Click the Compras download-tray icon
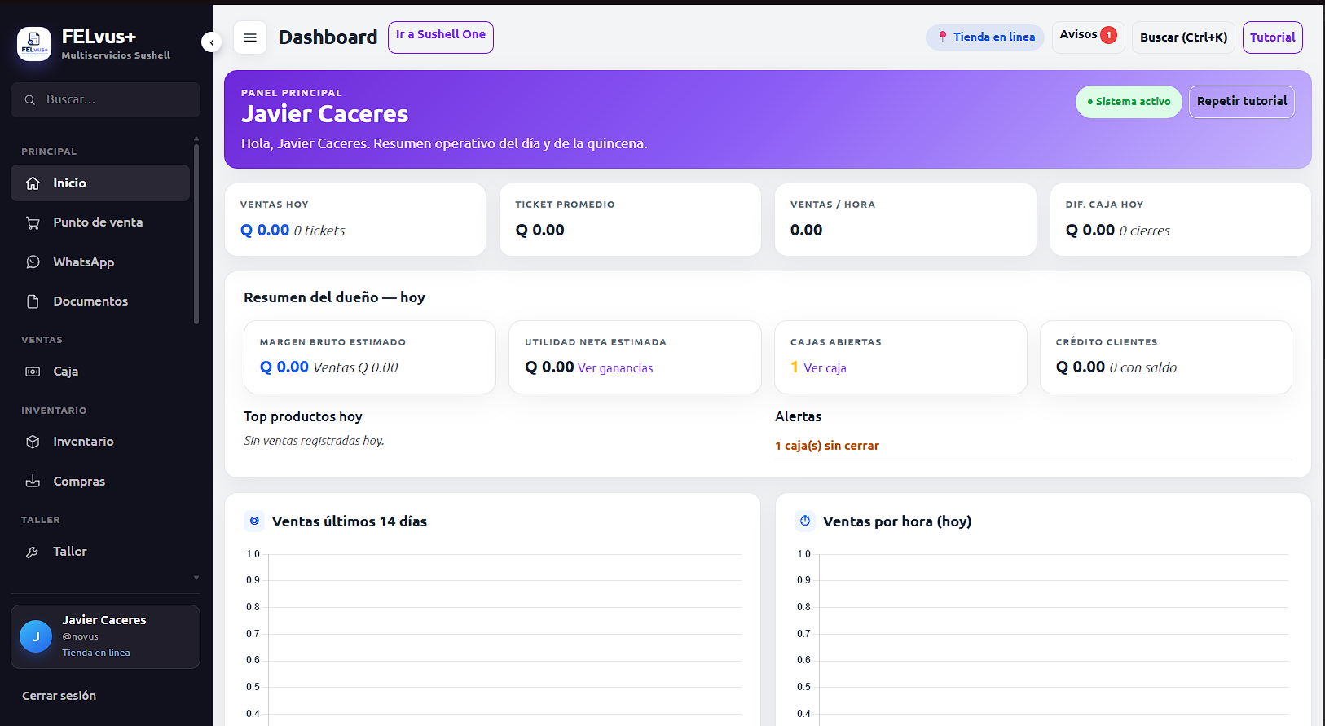The image size is (1325, 726). (33, 482)
